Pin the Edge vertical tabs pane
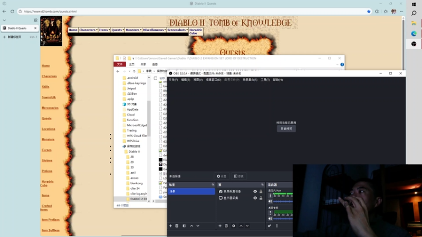 [x=35, y=20]
